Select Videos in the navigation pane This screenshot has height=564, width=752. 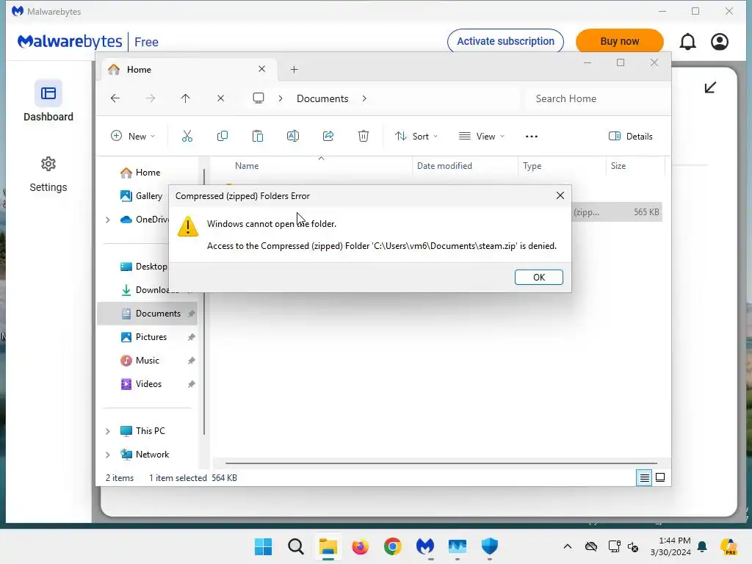pyautogui.click(x=148, y=384)
